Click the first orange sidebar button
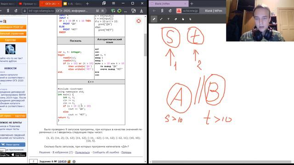 click(x=13, y=27)
